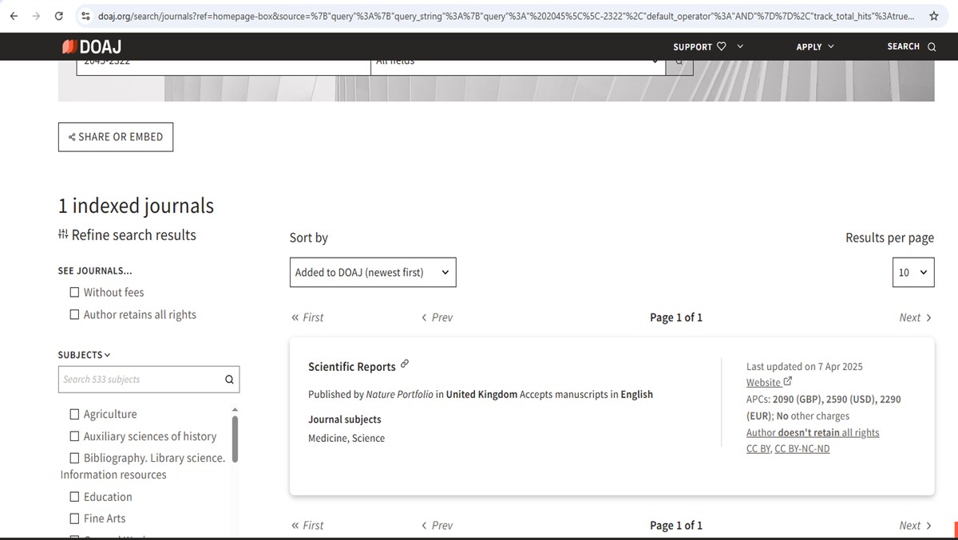
Task: Open the Results per page dropdown
Action: (913, 272)
